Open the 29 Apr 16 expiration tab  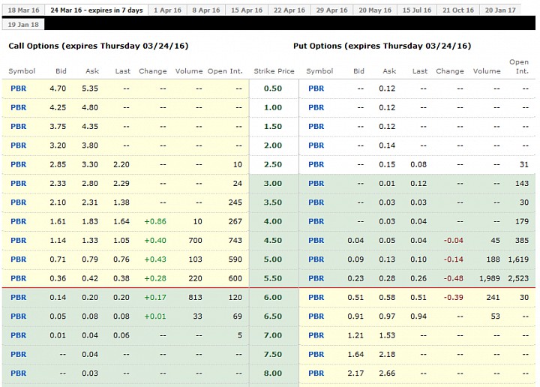[x=331, y=10]
